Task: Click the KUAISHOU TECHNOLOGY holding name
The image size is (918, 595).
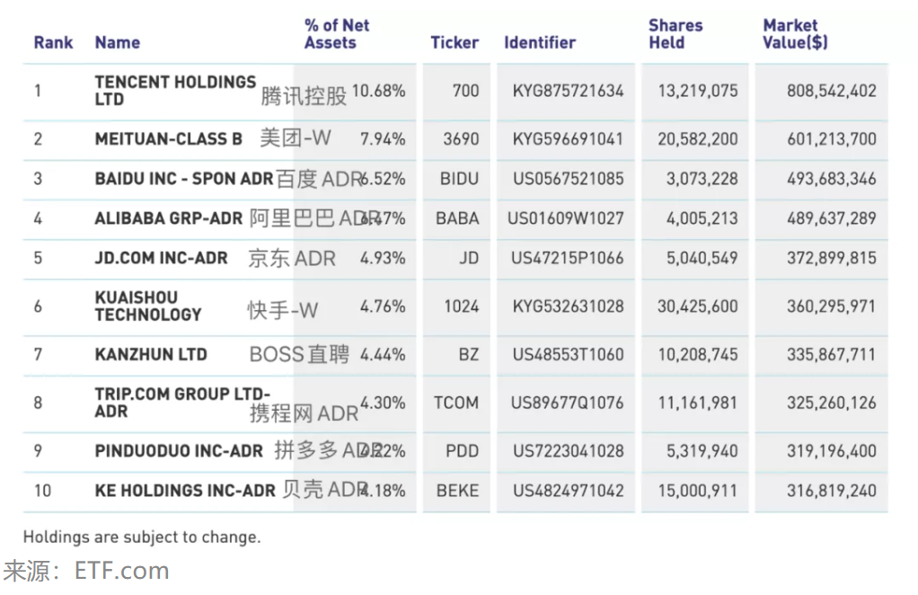Action: [x=147, y=306]
